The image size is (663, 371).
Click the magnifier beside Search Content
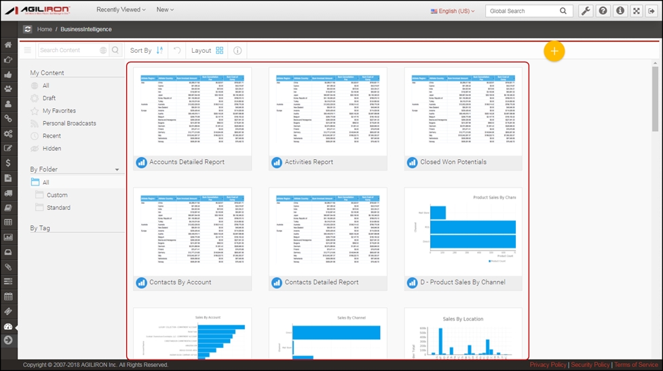click(x=115, y=50)
